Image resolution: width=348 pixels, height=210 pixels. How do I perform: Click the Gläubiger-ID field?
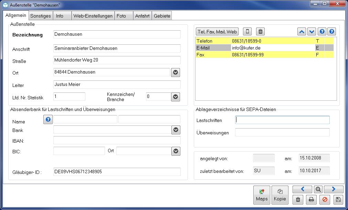[117, 172]
